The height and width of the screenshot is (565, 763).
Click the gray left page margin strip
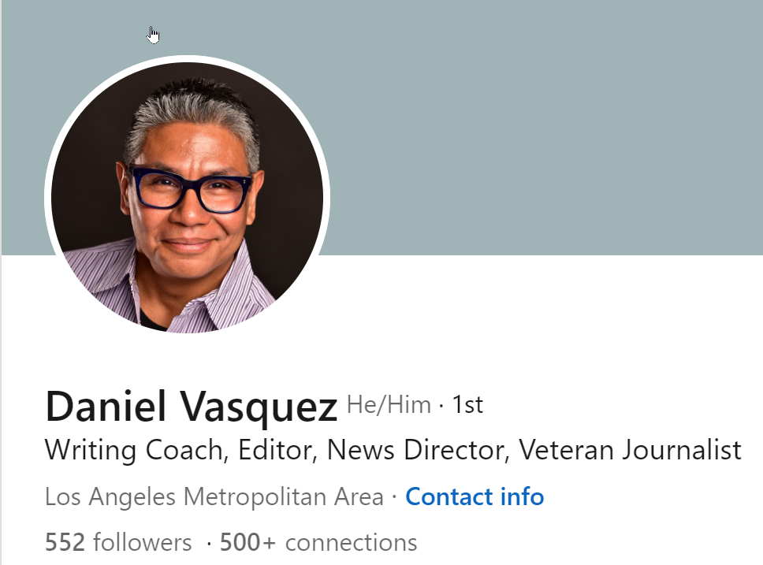pyautogui.click(x=1, y=409)
